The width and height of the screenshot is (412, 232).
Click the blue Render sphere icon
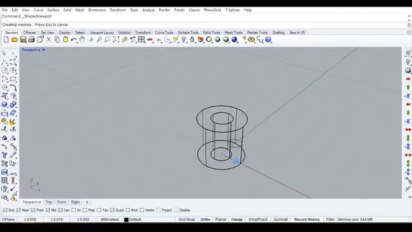tap(234, 40)
